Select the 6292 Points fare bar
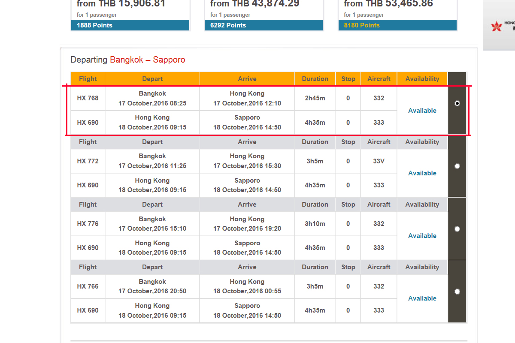This screenshot has width=515, height=343. [x=264, y=25]
